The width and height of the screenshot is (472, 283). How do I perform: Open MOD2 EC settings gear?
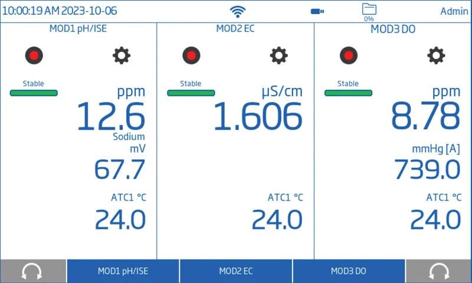click(279, 55)
